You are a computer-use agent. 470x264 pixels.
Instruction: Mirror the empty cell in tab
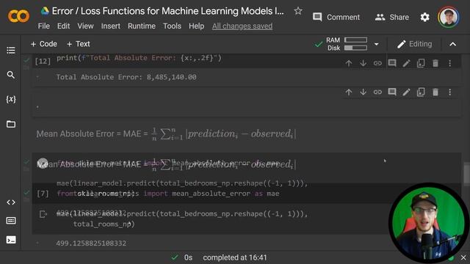(x=421, y=92)
